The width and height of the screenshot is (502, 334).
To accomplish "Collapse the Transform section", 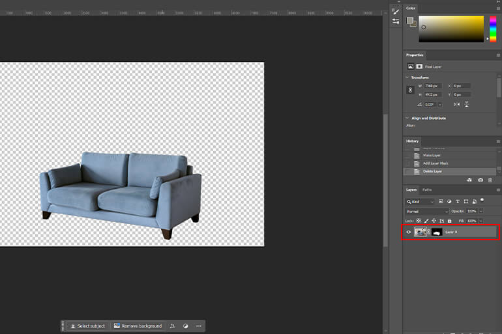I will coord(407,77).
